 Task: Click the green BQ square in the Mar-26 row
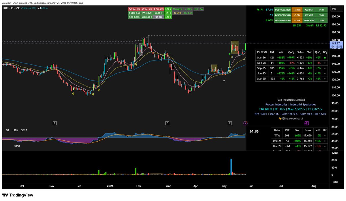325,58
